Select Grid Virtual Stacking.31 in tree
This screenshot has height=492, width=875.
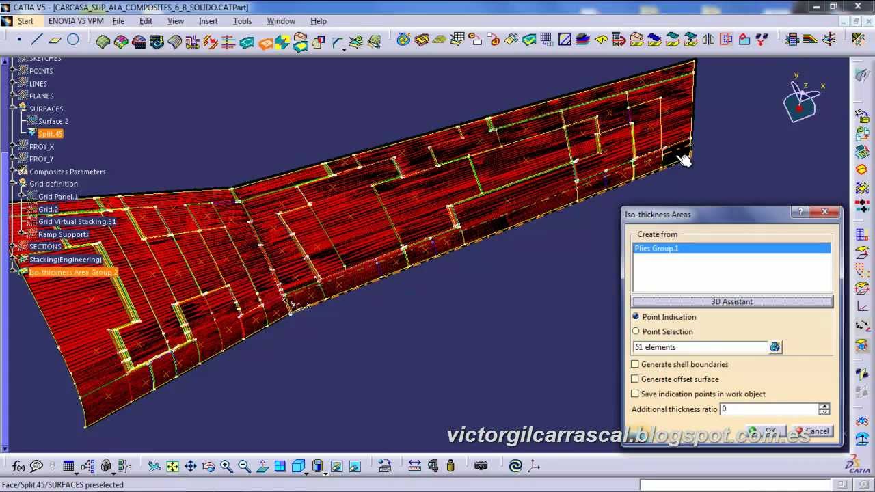77,221
